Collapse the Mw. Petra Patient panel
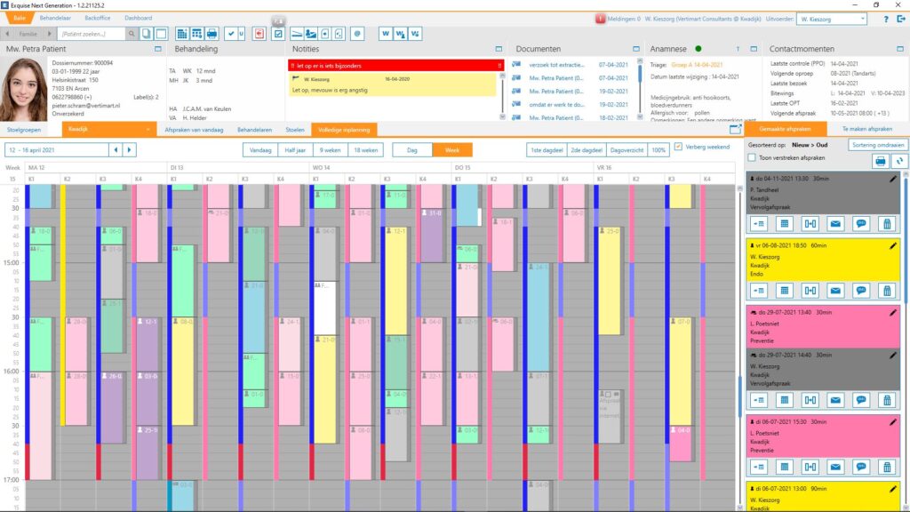Screen dimensions: 910x512 click(158, 49)
